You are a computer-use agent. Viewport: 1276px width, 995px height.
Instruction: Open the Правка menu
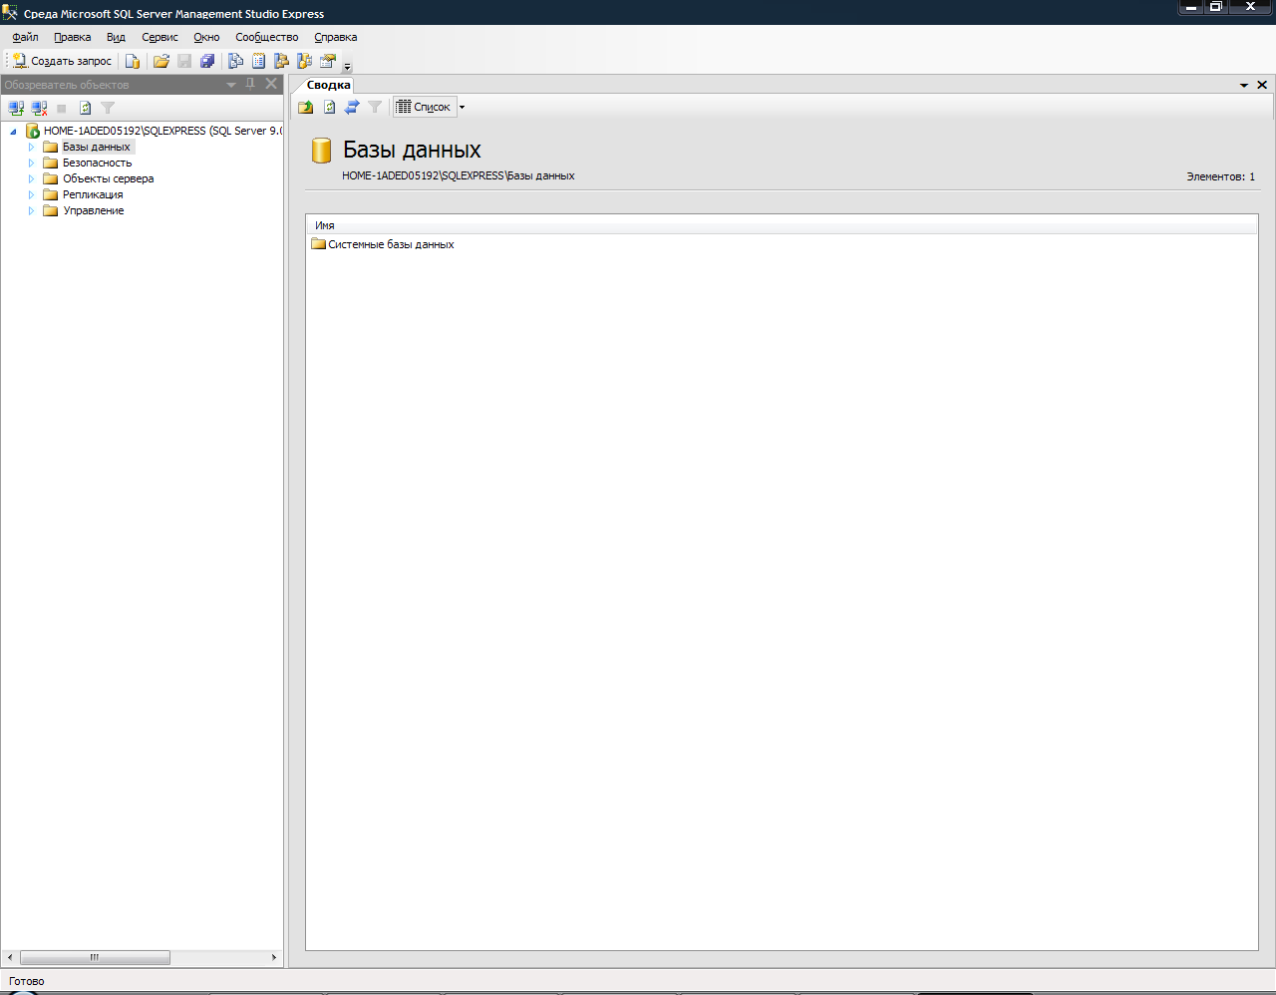(x=72, y=37)
